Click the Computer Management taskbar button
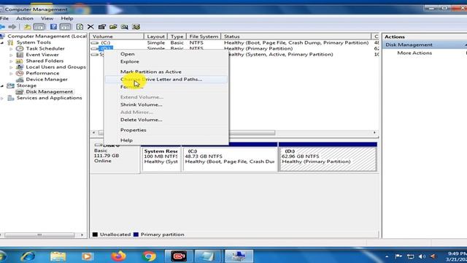Image resolution: width=467 pixels, height=263 pixels. 239,256
